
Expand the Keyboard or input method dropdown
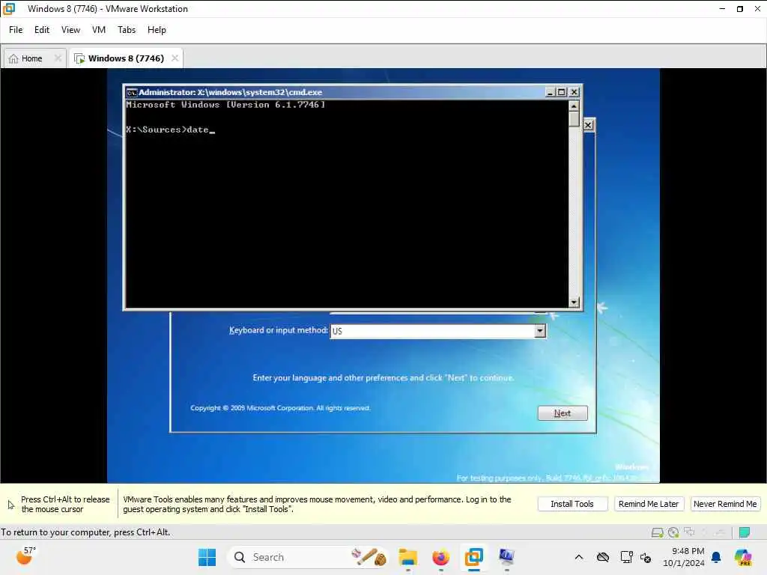(539, 331)
